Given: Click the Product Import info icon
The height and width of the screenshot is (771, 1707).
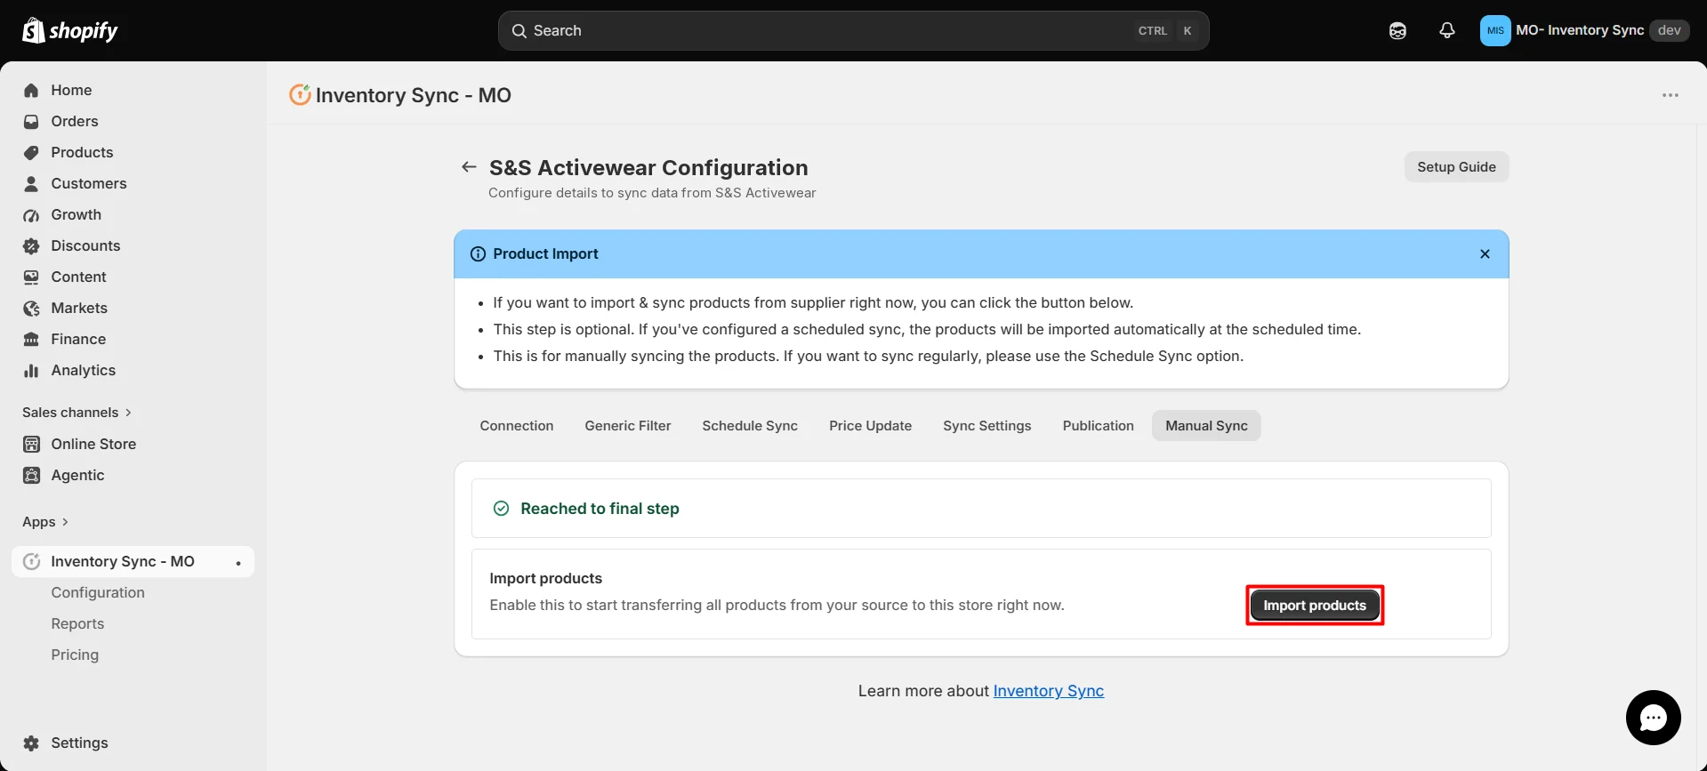Looking at the screenshot, I should pos(478,254).
